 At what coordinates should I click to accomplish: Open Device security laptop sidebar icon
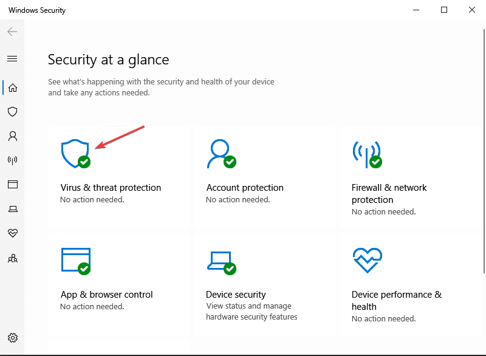12,209
